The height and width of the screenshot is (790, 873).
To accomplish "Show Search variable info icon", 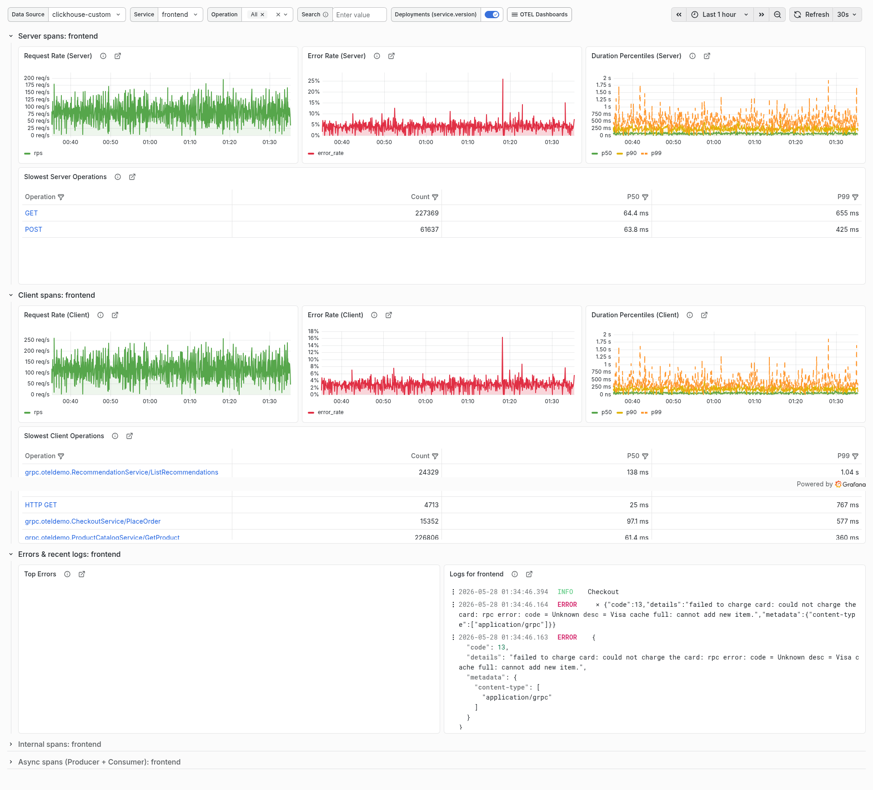I will click(326, 15).
